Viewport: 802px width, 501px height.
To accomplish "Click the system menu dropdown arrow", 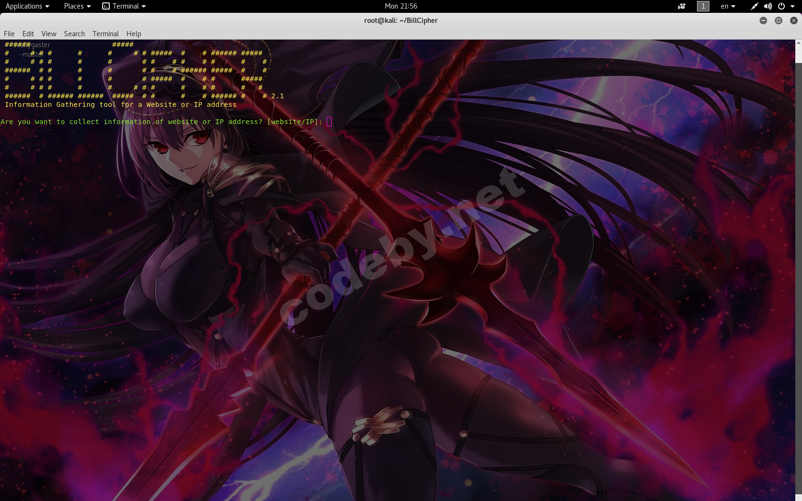I will pyautogui.click(x=792, y=6).
